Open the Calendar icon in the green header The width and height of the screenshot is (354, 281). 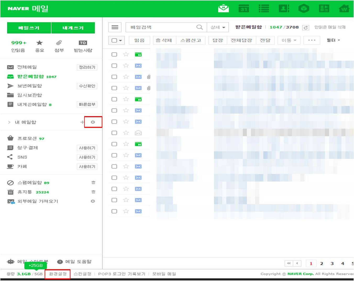244,9
